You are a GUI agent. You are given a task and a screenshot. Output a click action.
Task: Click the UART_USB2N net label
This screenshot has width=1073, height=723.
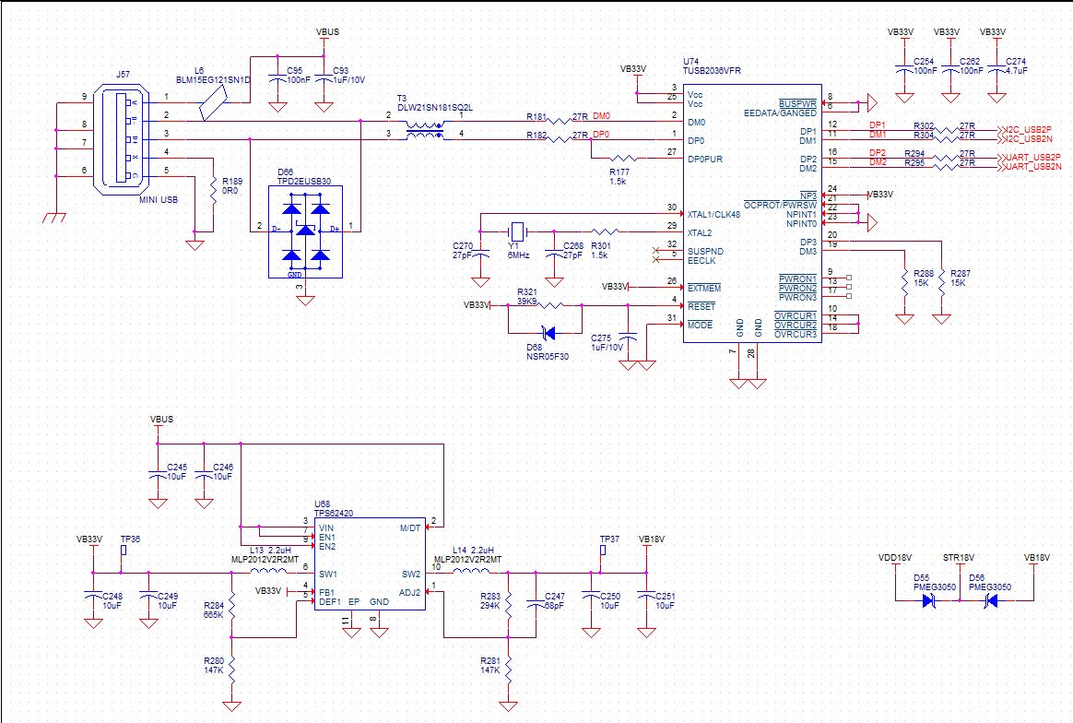pyautogui.click(x=1033, y=167)
